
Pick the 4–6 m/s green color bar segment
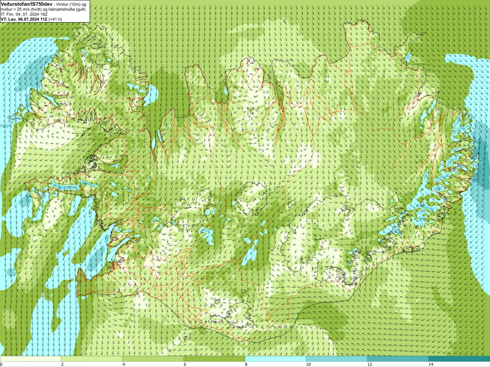[153, 359]
